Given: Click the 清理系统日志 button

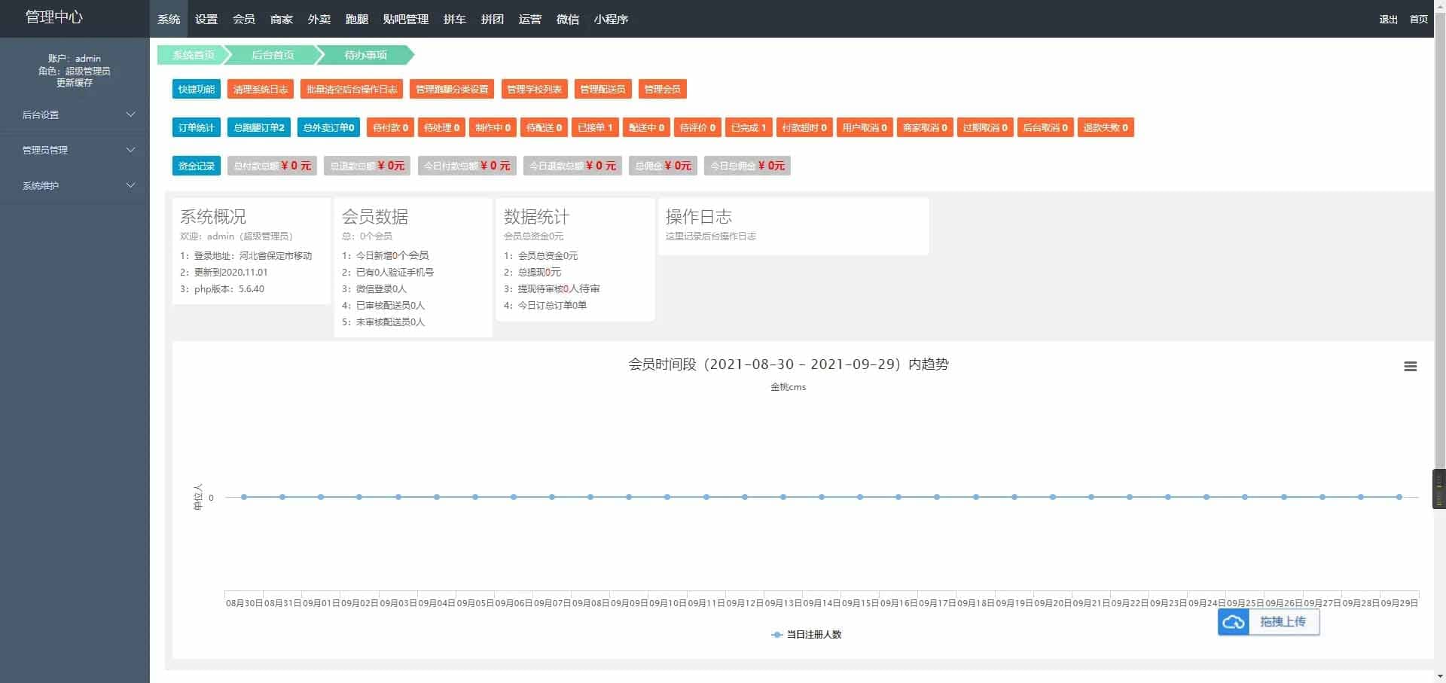Looking at the screenshot, I should click(260, 90).
